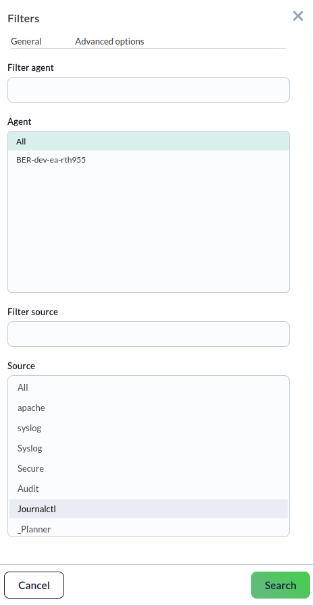Select All in the Agent list

(149, 142)
